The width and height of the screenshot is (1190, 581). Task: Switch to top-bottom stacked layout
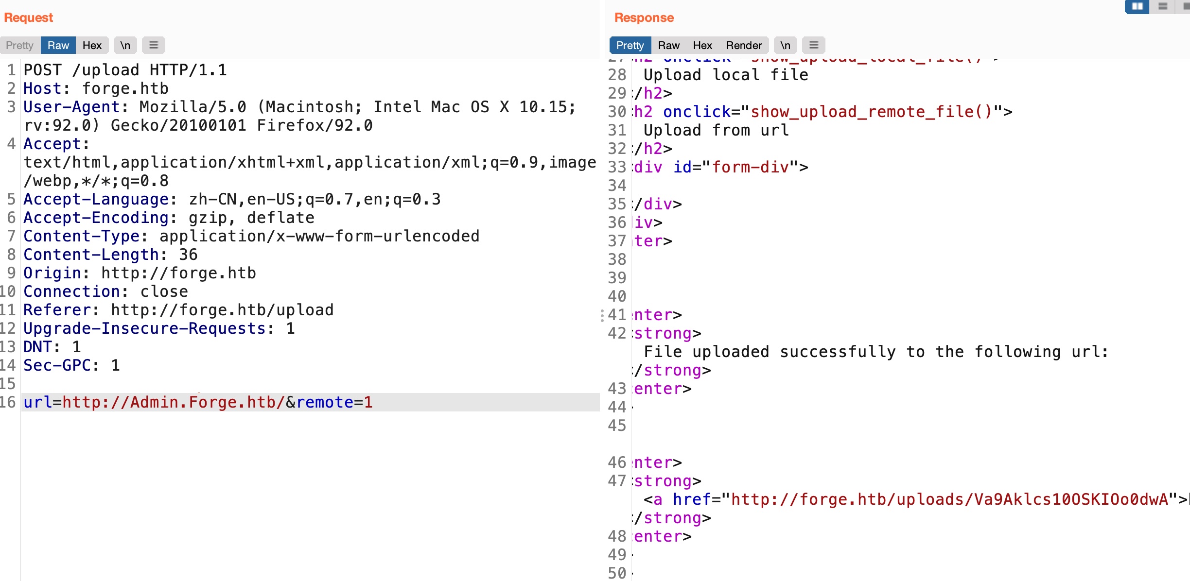(1162, 6)
